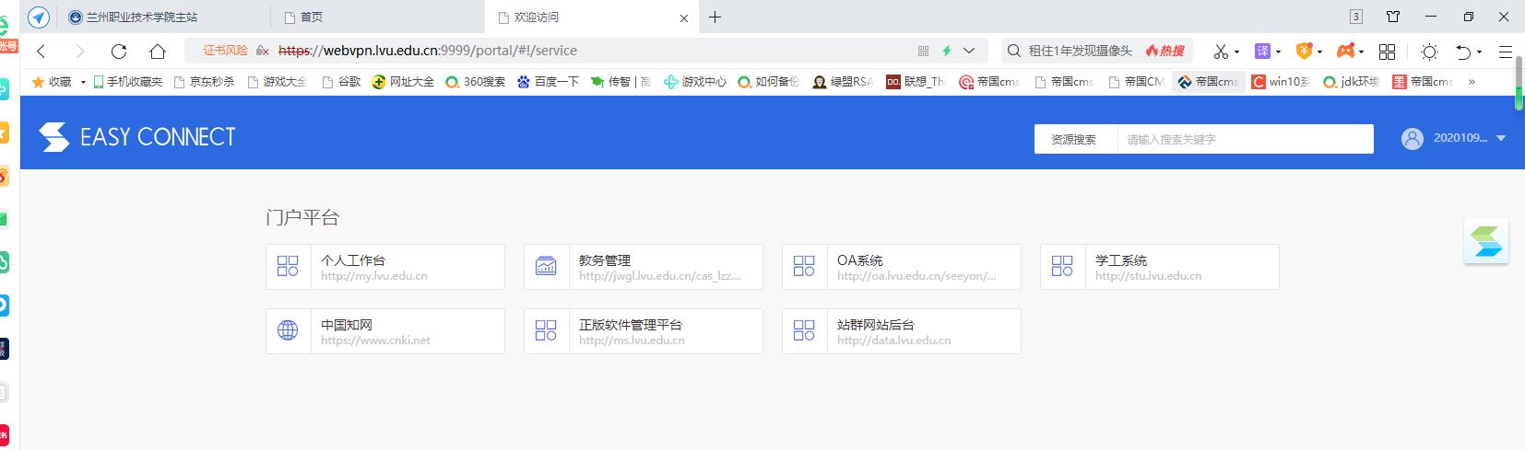Image resolution: width=1525 pixels, height=450 pixels.
Task: Click the 证书风险 certificate warning label
Action: click(226, 51)
